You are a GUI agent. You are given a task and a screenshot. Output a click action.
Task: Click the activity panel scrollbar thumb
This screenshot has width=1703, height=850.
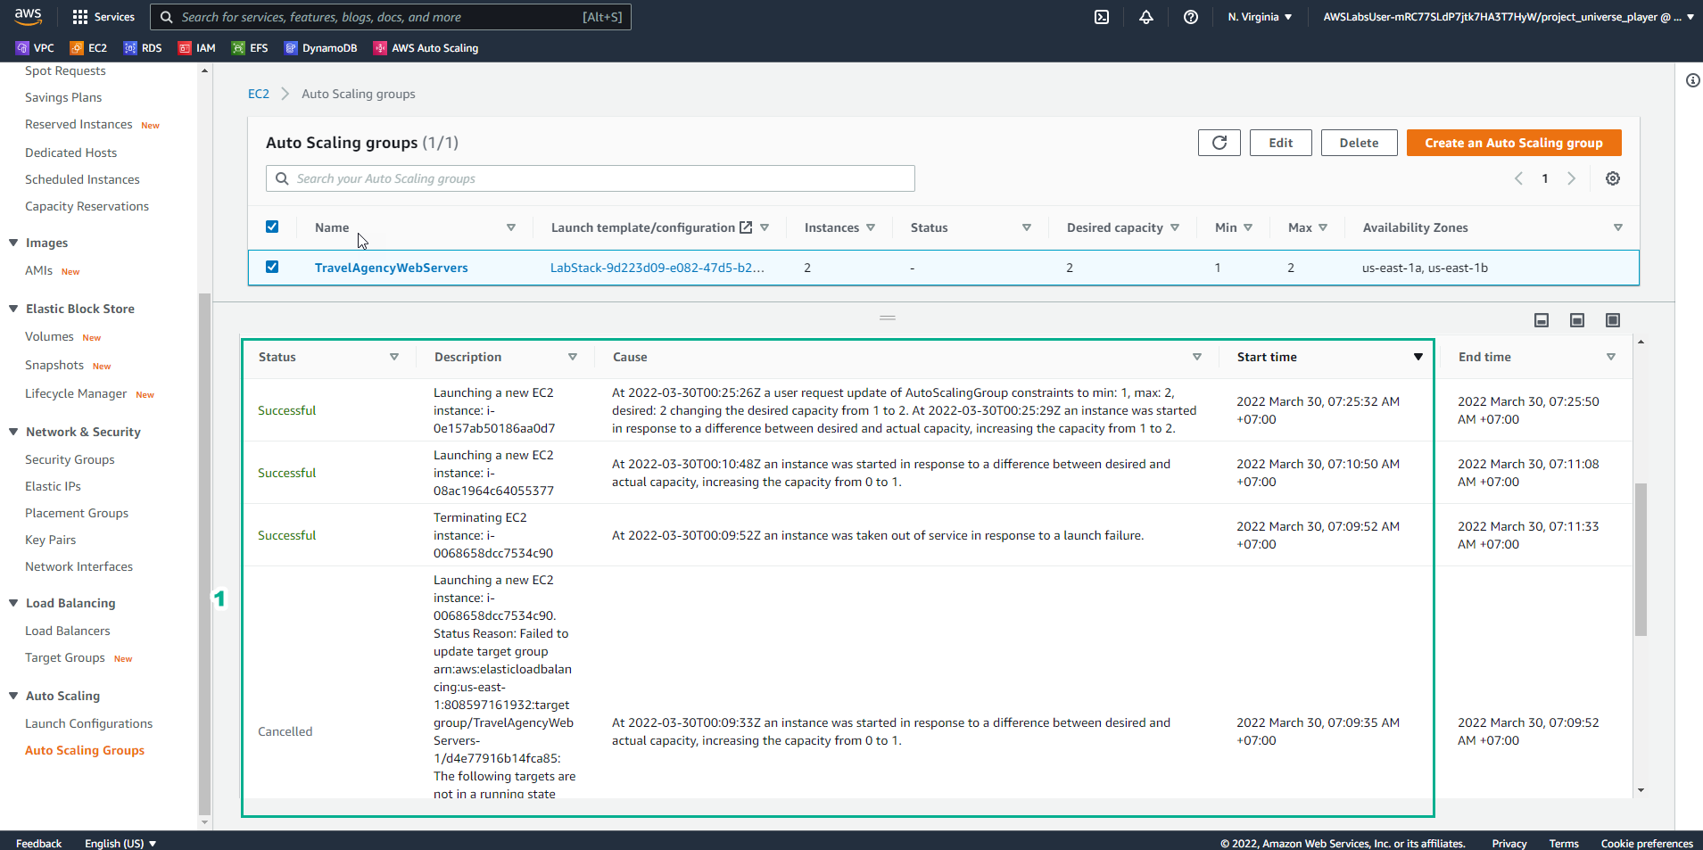(x=1641, y=559)
